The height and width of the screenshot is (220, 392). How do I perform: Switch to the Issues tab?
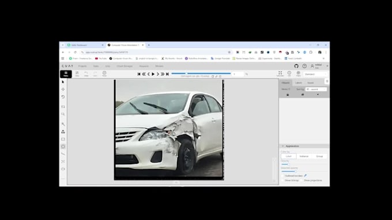(311, 83)
